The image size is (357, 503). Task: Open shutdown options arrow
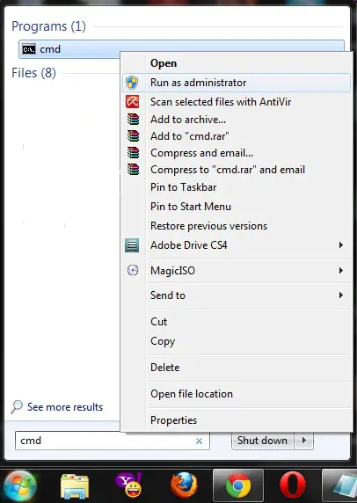click(303, 441)
